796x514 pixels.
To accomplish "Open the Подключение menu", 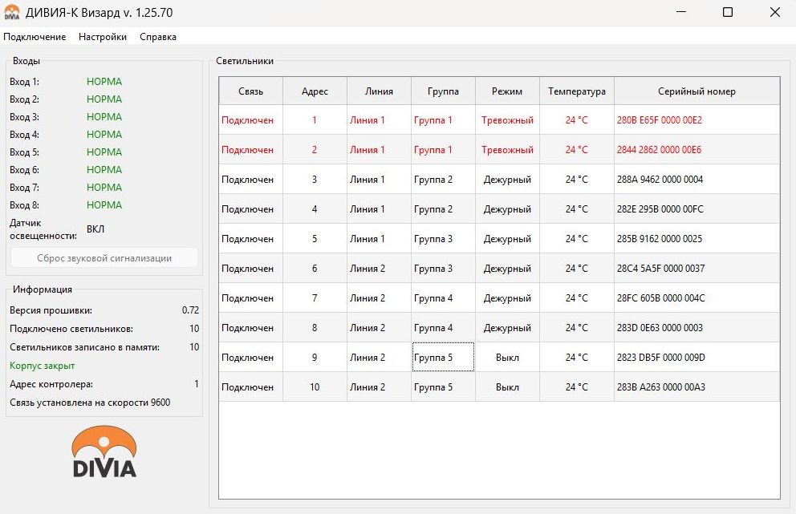I will [35, 37].
